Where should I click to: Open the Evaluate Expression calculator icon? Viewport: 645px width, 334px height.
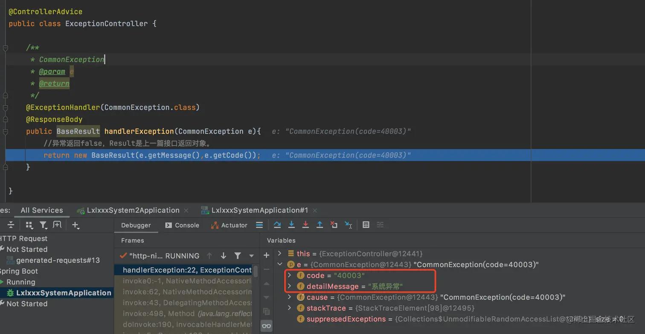366,225
